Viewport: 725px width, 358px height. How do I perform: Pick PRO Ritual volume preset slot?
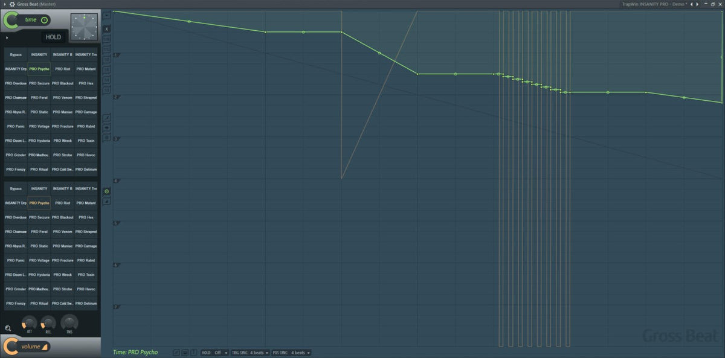39,304
